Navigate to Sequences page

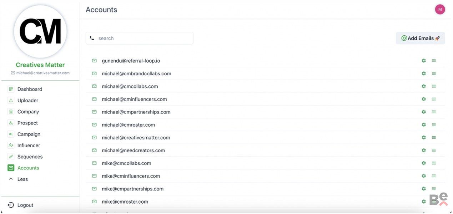pyautogui.click(x=30, y=157)
